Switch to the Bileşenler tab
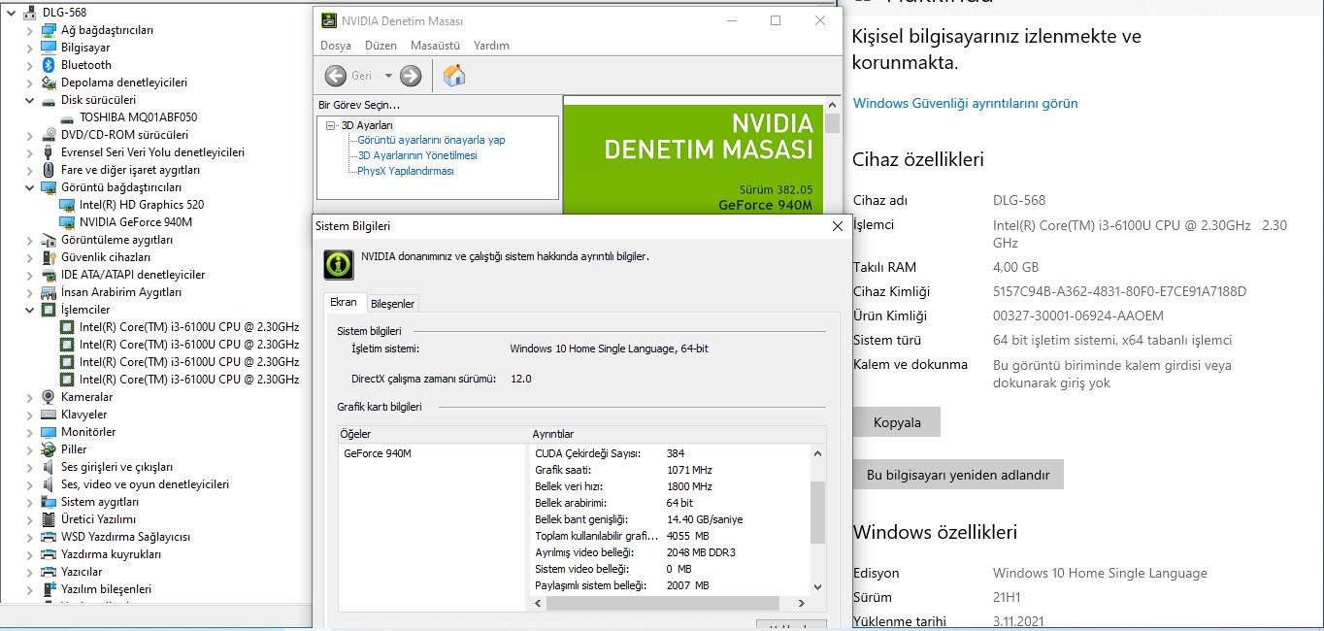Viewport: 1324px width, 631px height. [392, 304]
